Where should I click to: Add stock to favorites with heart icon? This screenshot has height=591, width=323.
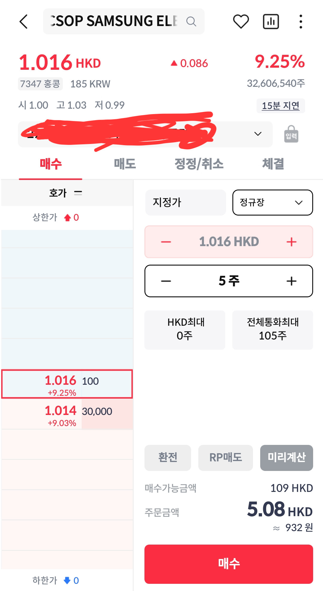(x=241, y=22)
